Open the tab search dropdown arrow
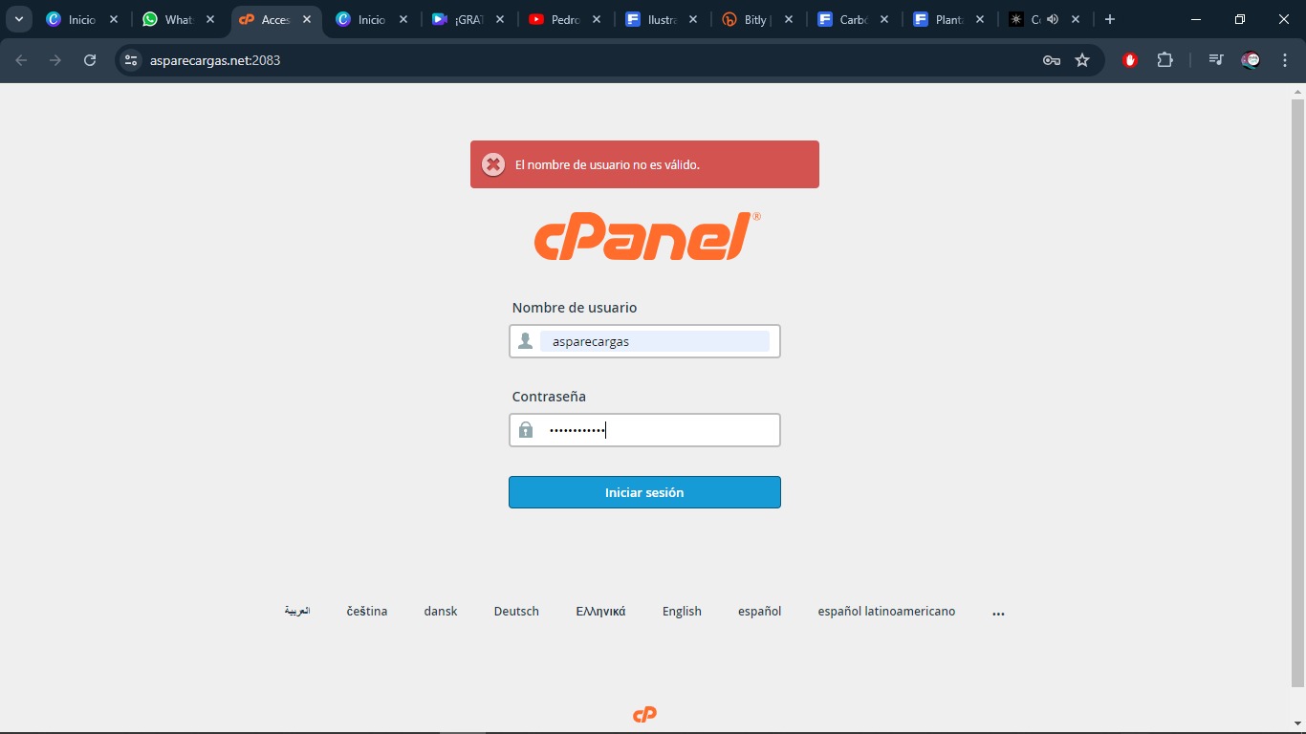Screen dimensions: 1306x734 pos(18,19)
